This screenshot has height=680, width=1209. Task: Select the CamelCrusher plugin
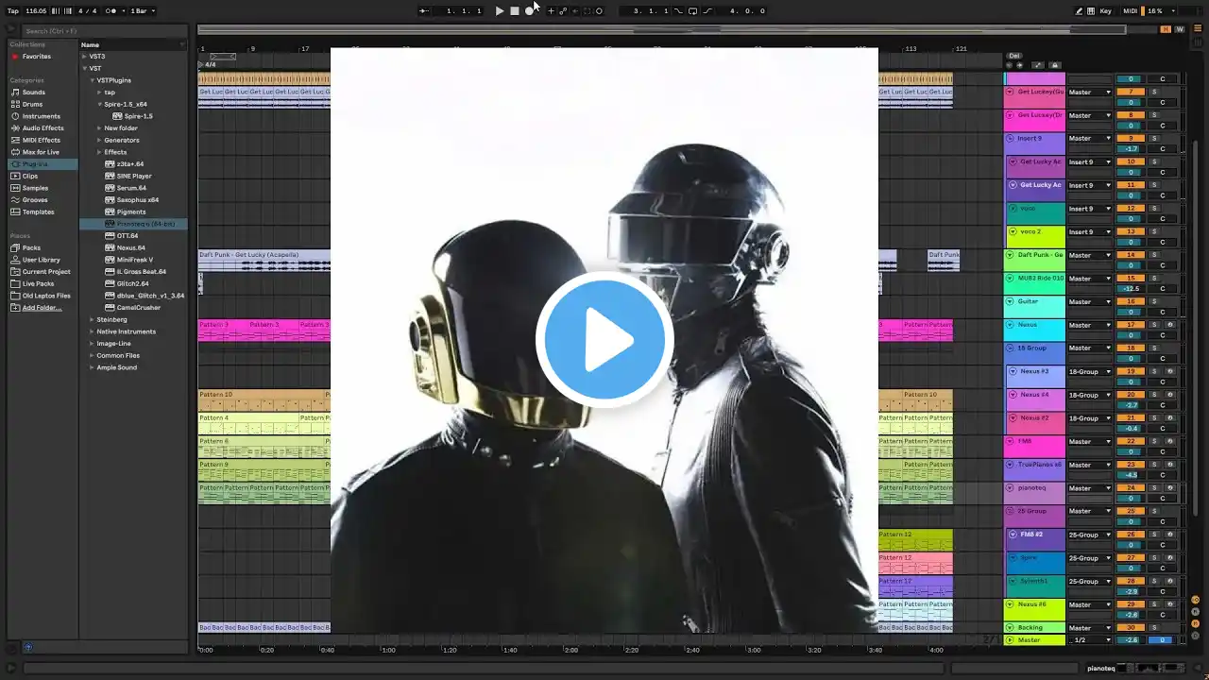point(138,308)
